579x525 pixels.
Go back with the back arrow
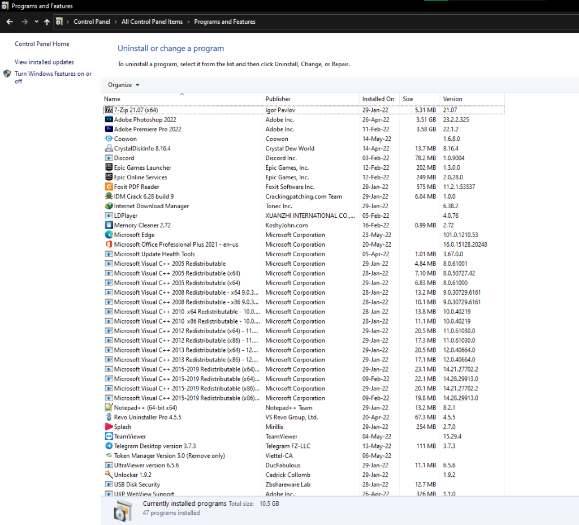pos(10,22)
